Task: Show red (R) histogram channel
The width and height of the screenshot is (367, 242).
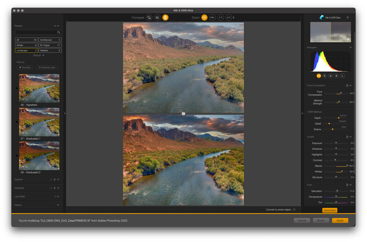Action: (325, 76)
